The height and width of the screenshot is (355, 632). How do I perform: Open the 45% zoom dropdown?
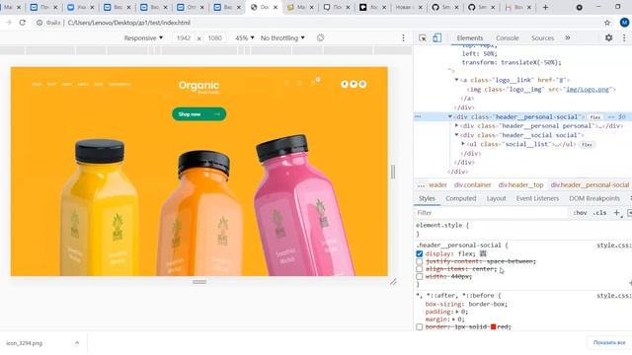244,37
